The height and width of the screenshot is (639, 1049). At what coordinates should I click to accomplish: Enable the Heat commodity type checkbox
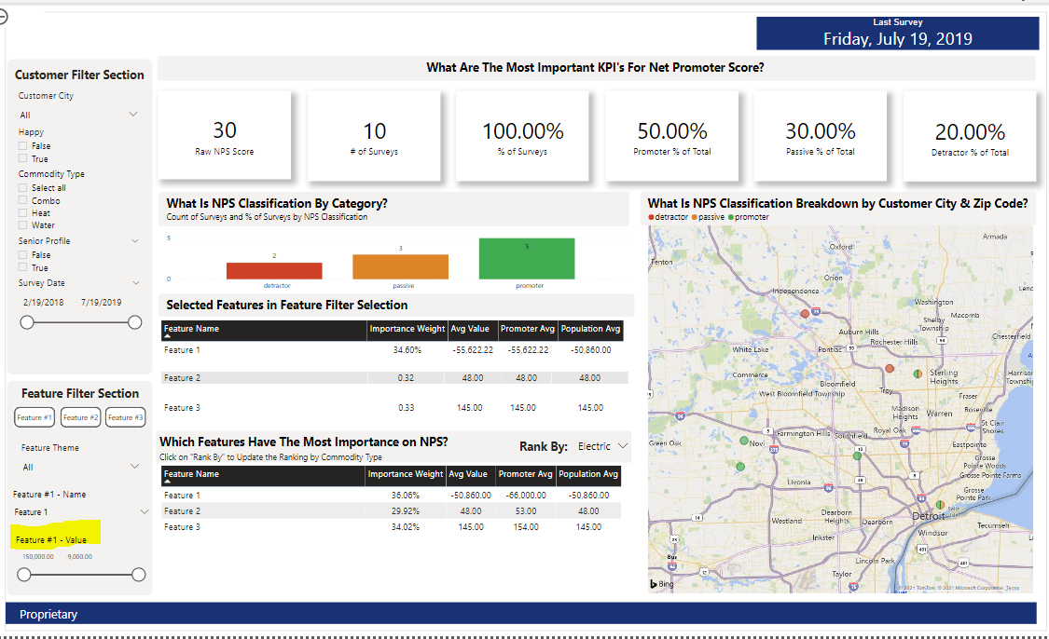[22, 213]
